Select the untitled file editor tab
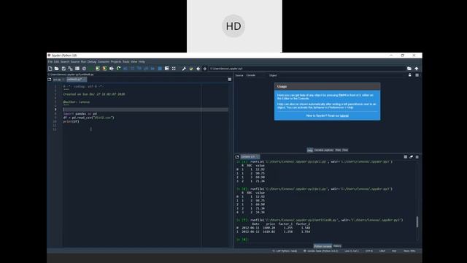Image resolution: width=467 pixels, height=263 pixels. (76, 80)
